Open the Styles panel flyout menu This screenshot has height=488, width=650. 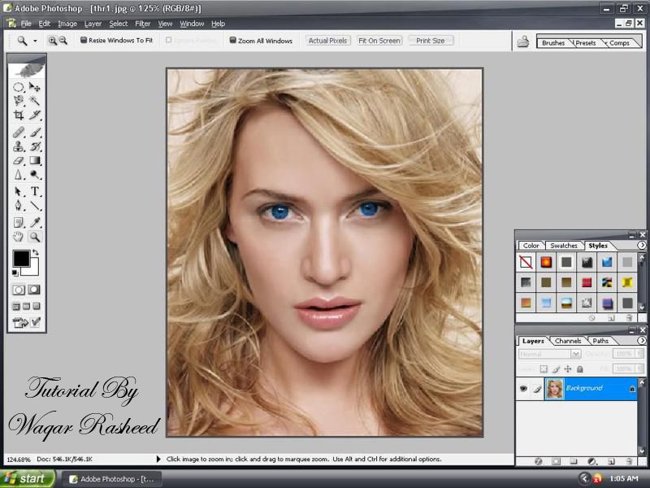(x=641, y=245)
